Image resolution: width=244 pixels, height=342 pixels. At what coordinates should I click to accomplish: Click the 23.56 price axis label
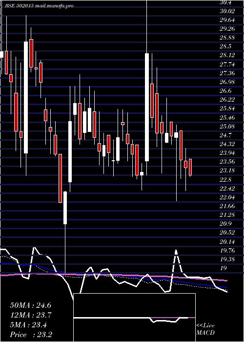(227, 161)
